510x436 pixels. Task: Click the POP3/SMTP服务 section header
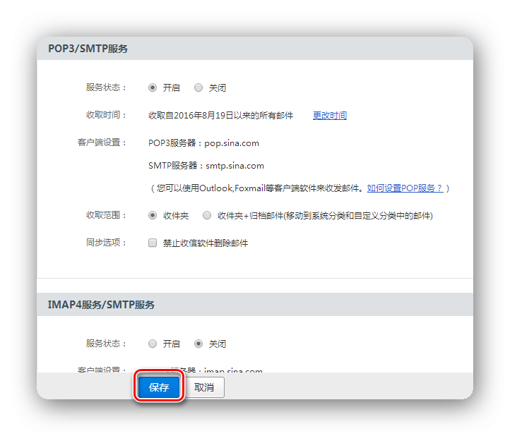88,49
